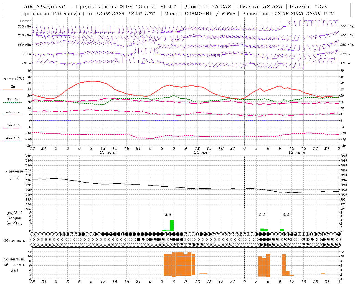This screenshot has width=355, height=284.
Task: Click the (гПа) unit label below Давление
Action: (14, 178)
